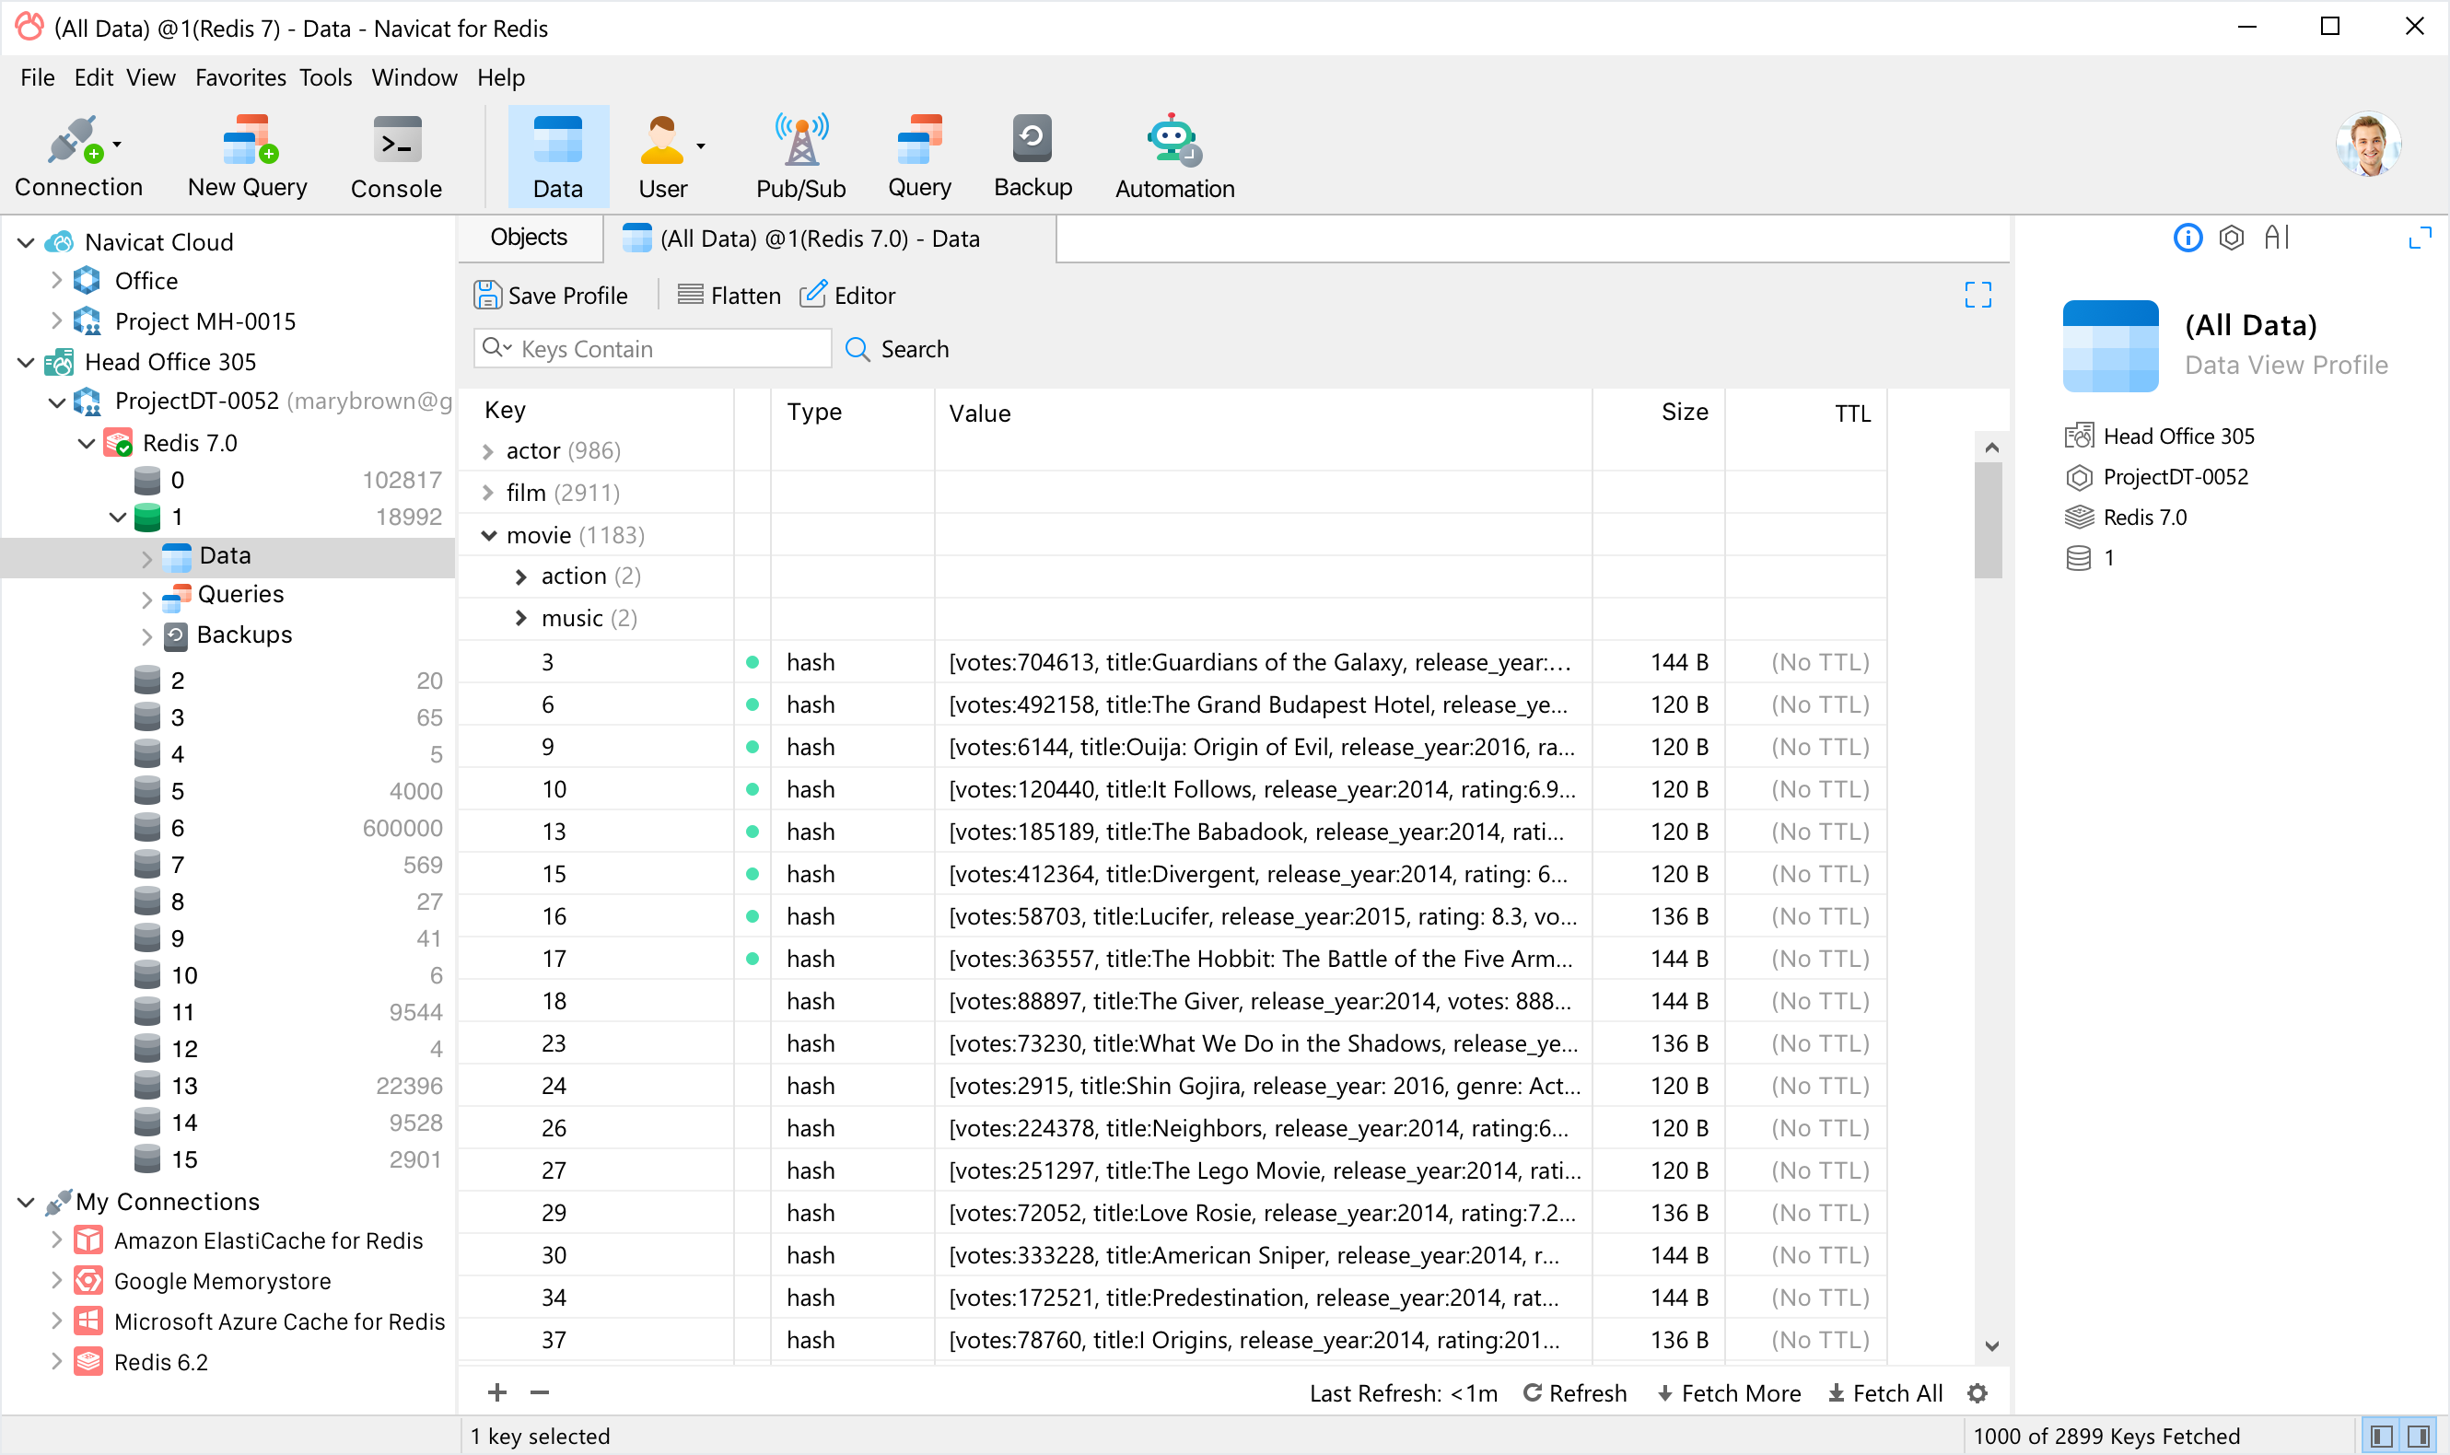This screenshot has width=2450, height=1455.
Task: Open the Keys Contain filter dropdown
Action: [497, 348]
